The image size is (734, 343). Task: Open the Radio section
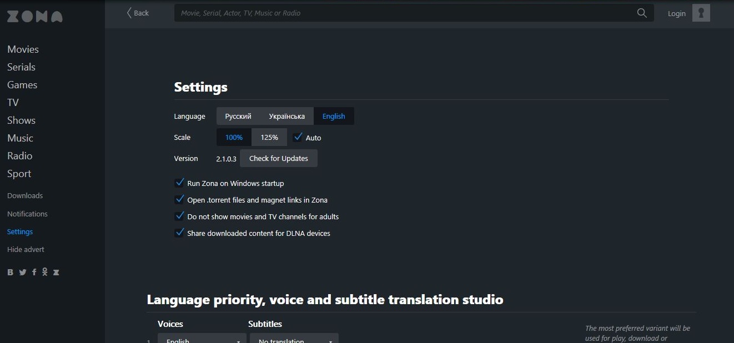pos(19,156)
